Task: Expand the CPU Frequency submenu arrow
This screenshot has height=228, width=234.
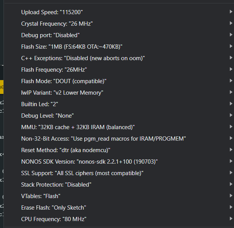Action: pyautogui.click(x=231, y=218)
